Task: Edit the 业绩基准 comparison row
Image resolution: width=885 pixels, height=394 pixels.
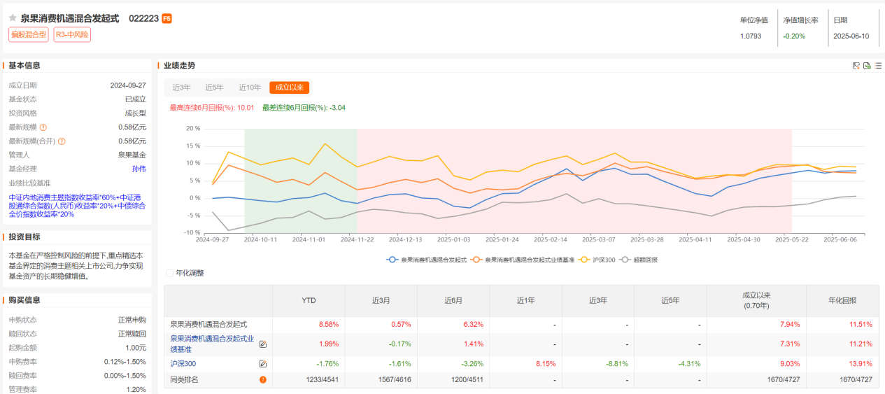Action: [x=263, y=344]
